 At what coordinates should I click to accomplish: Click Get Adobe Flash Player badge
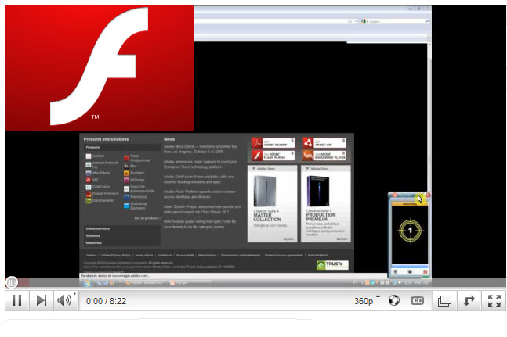tap(273, 156)
